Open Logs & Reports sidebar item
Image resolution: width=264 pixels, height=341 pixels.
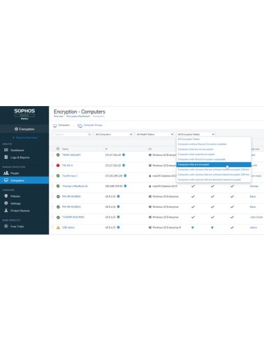pos(17,157)
